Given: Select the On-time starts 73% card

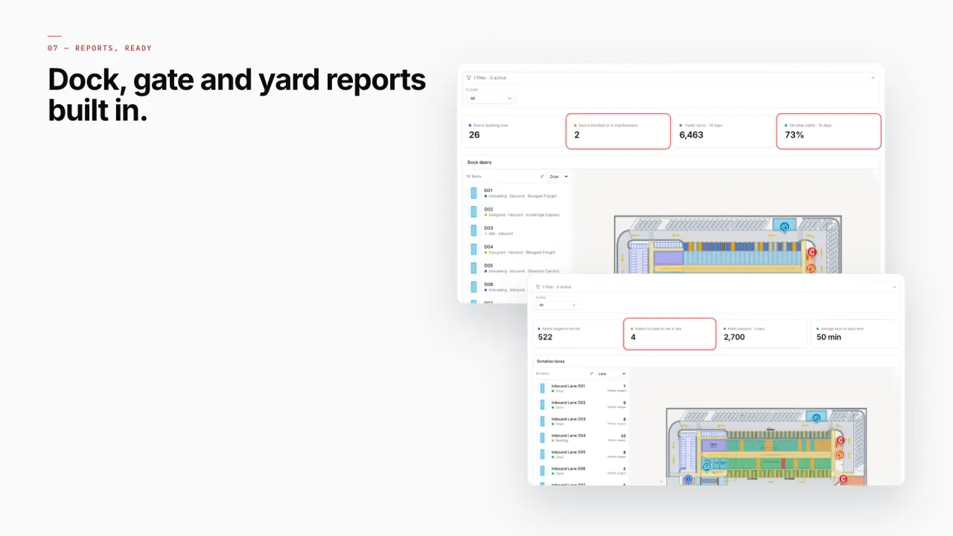Looking at the screenshot, I should [829, 132].
